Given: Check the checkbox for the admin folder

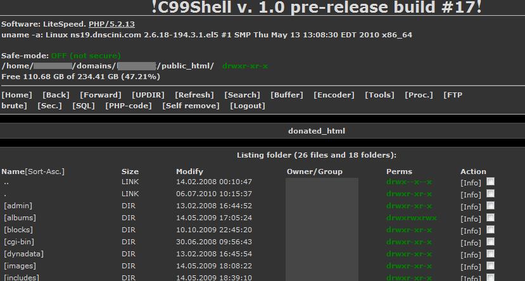Looking at the screenshot, I should click(490, 206).
